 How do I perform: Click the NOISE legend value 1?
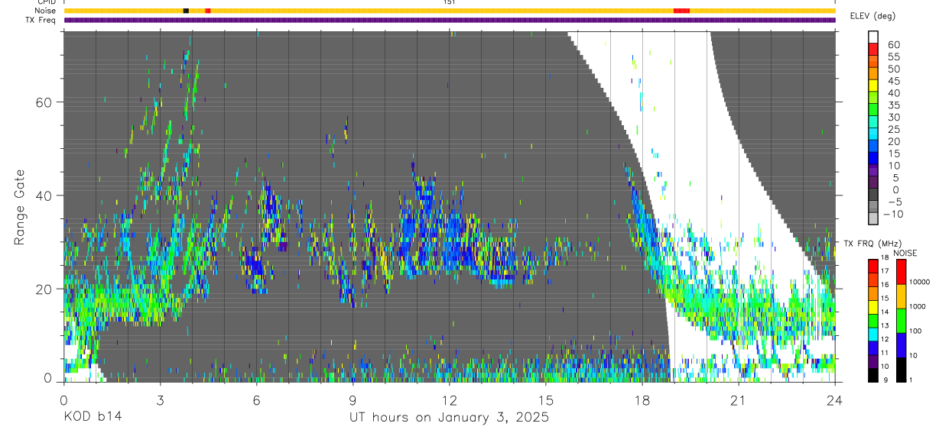pos(912,380)
